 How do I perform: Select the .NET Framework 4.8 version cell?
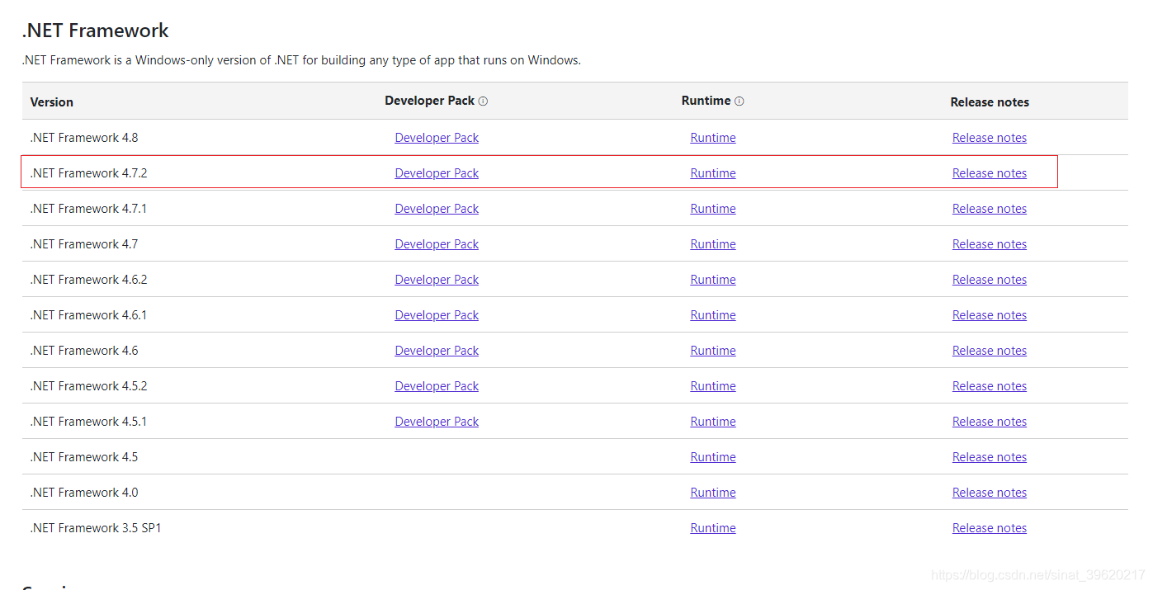[x=84, y=138]
